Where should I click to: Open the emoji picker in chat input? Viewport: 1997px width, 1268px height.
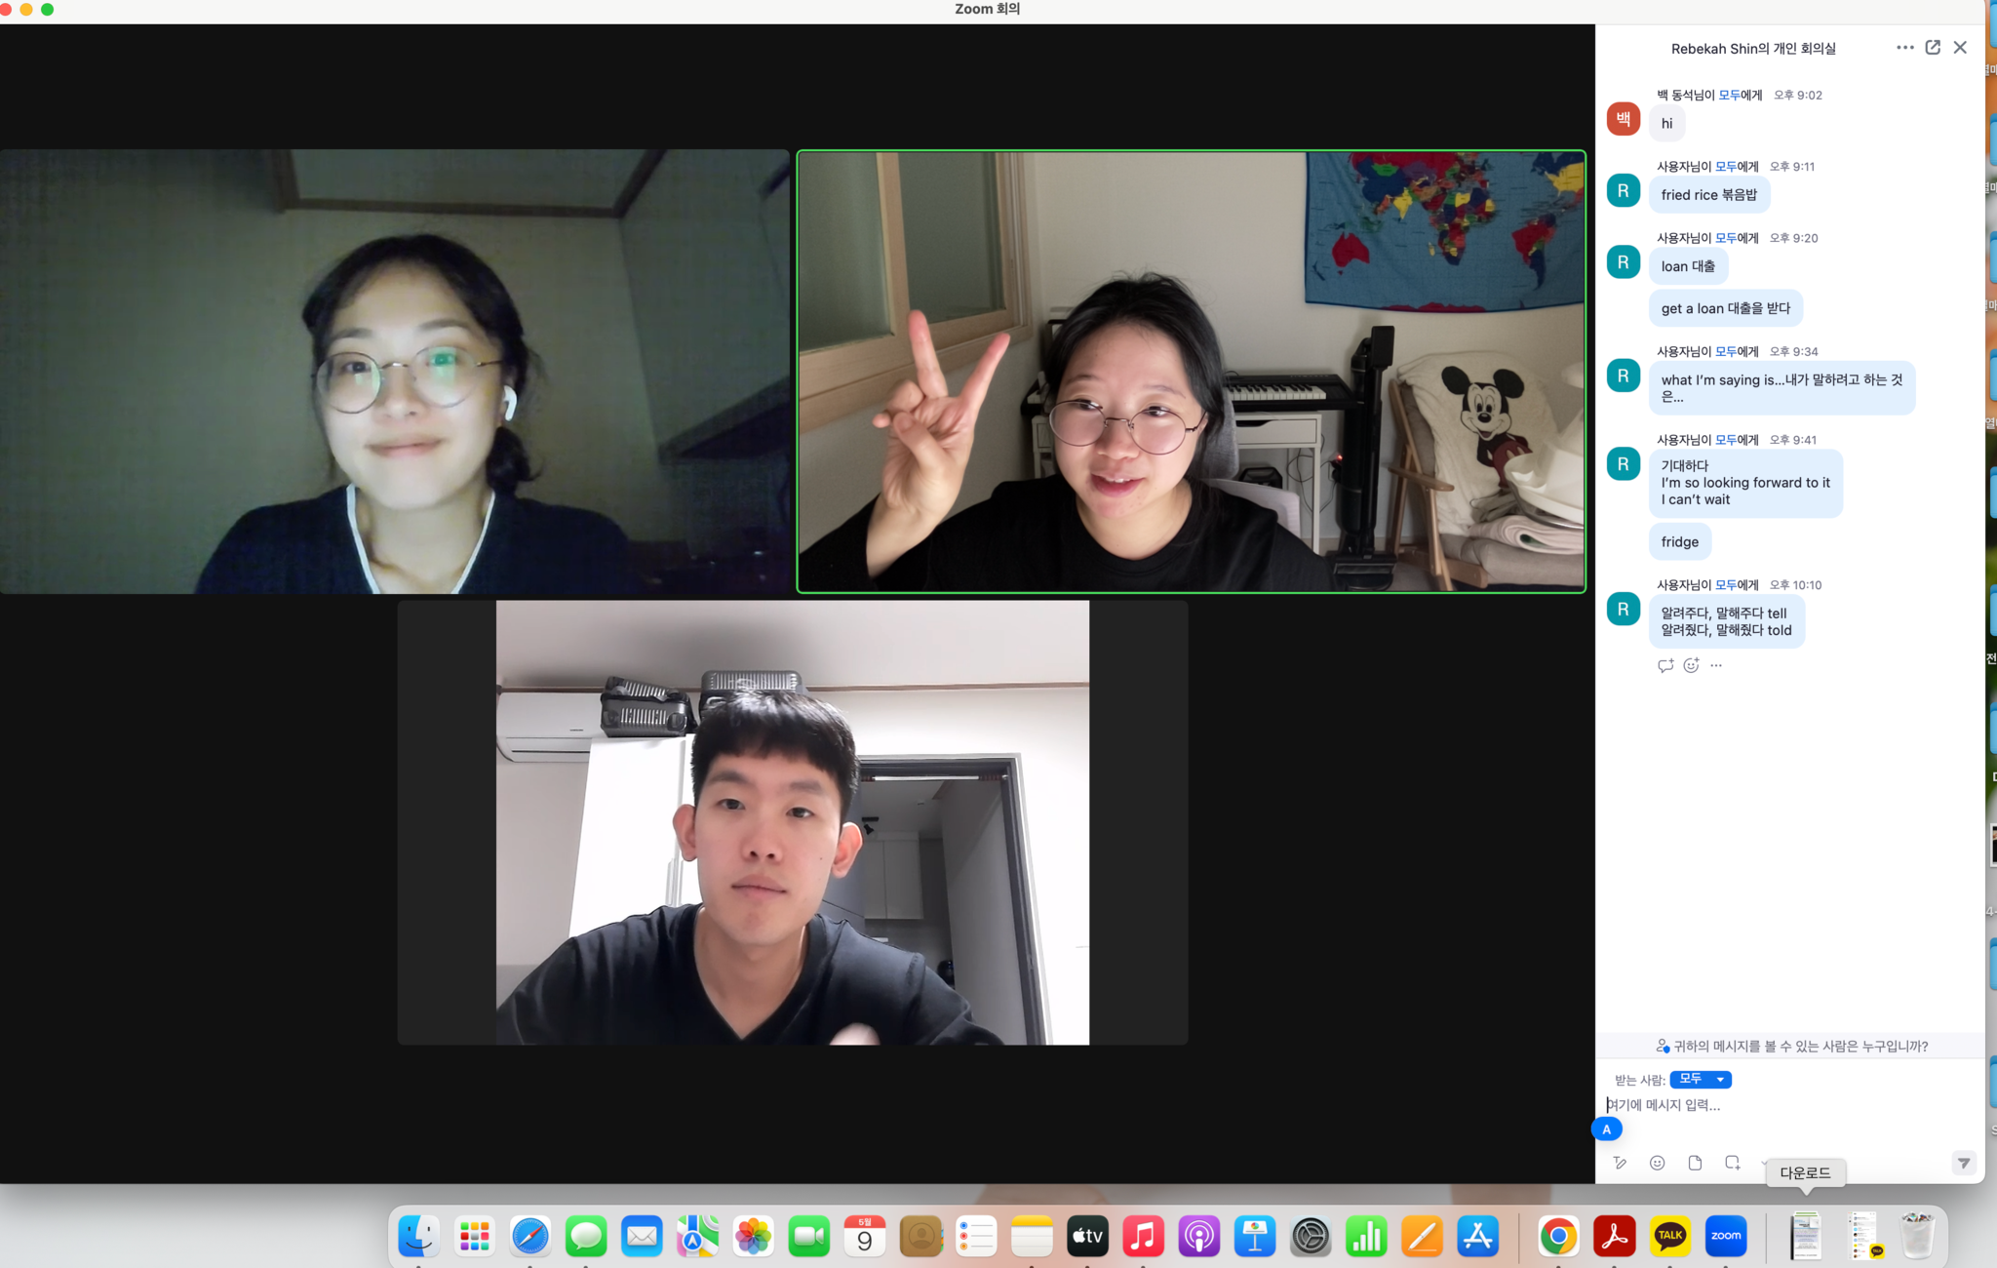tap(1657, 1163)
